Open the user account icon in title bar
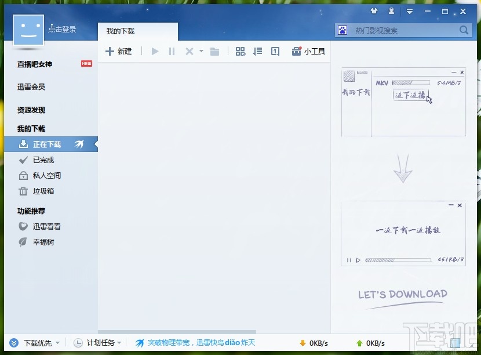481x355 pixels. click(391, 12)
